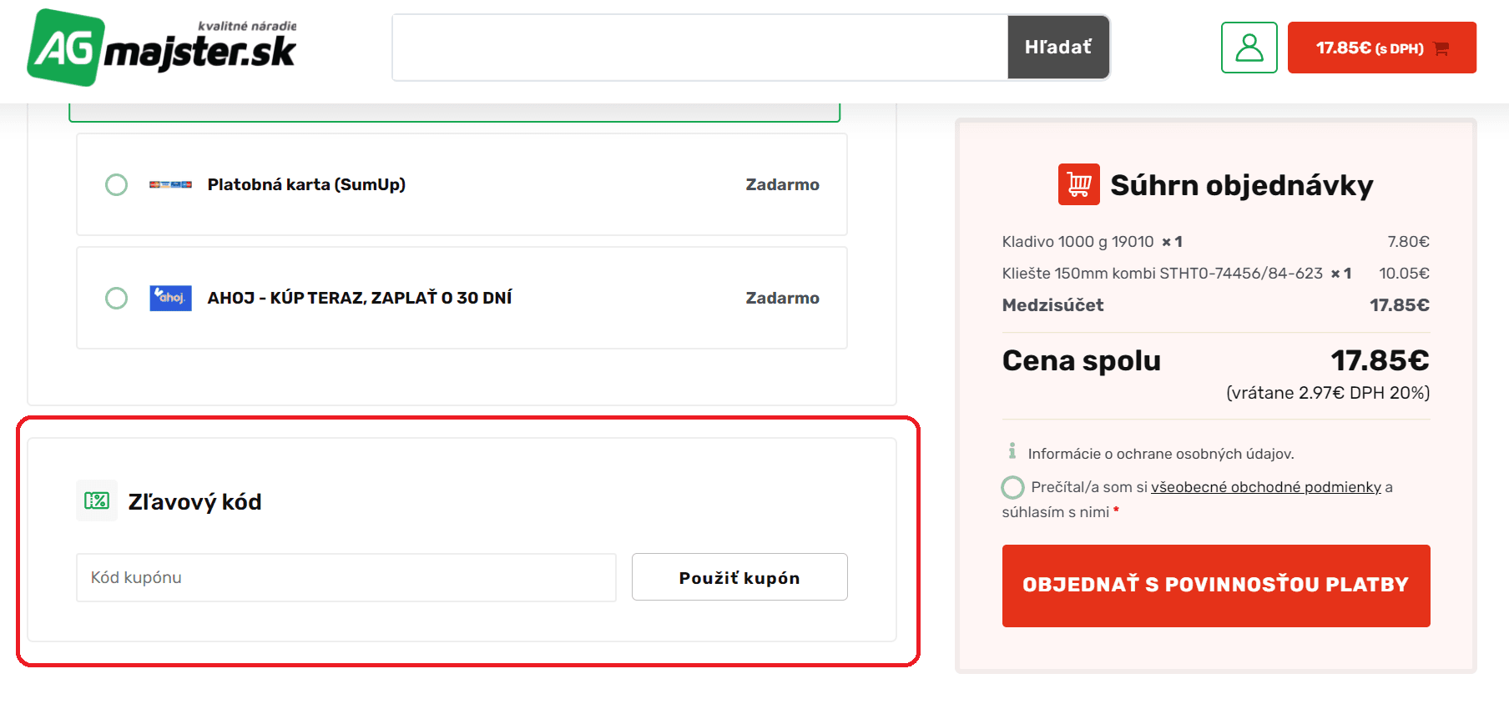Image resolution: width=1509 pixels, height=704 pixels.
Task: Click the SumUp card logos icon
Action: (170, 184)
